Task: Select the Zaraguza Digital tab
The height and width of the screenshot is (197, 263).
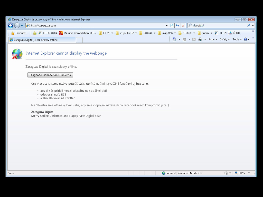Action: [42, 40]
